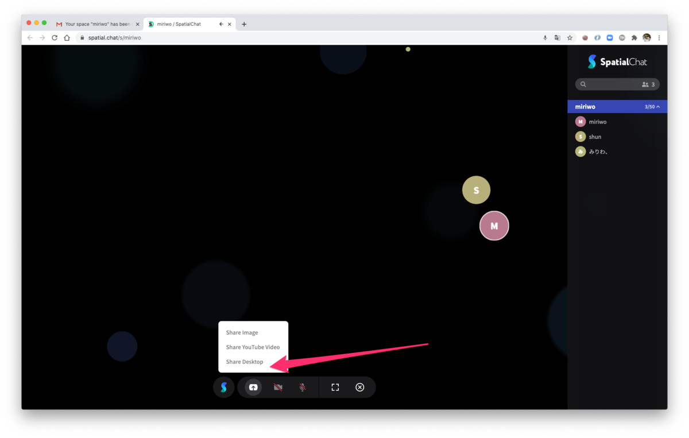The width and height of the screenshot is (689, 438).
Task: Unmute the crossed-out microphone
Action: coord(302,387)
